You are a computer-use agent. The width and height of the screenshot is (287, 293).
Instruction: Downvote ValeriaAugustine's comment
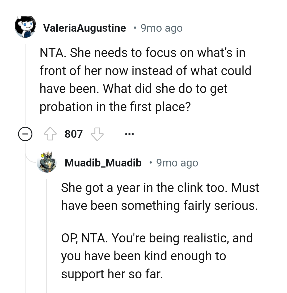(97, 134)
